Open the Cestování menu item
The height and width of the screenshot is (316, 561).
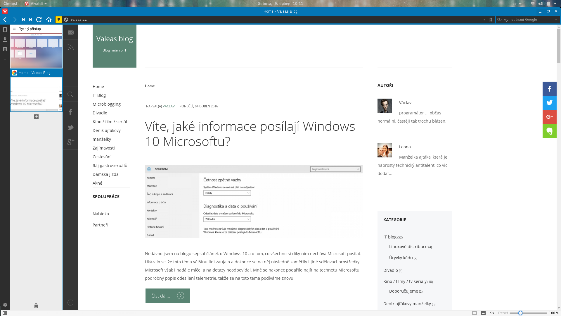(102, 157)
